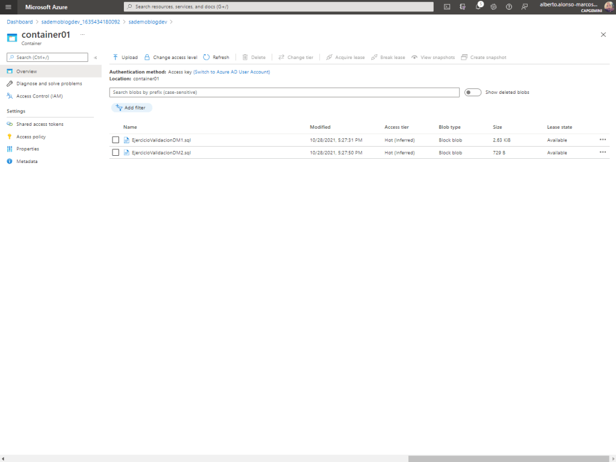
Task: Click Refresh in the container toolbar
Action: click(x=216, y=57)
